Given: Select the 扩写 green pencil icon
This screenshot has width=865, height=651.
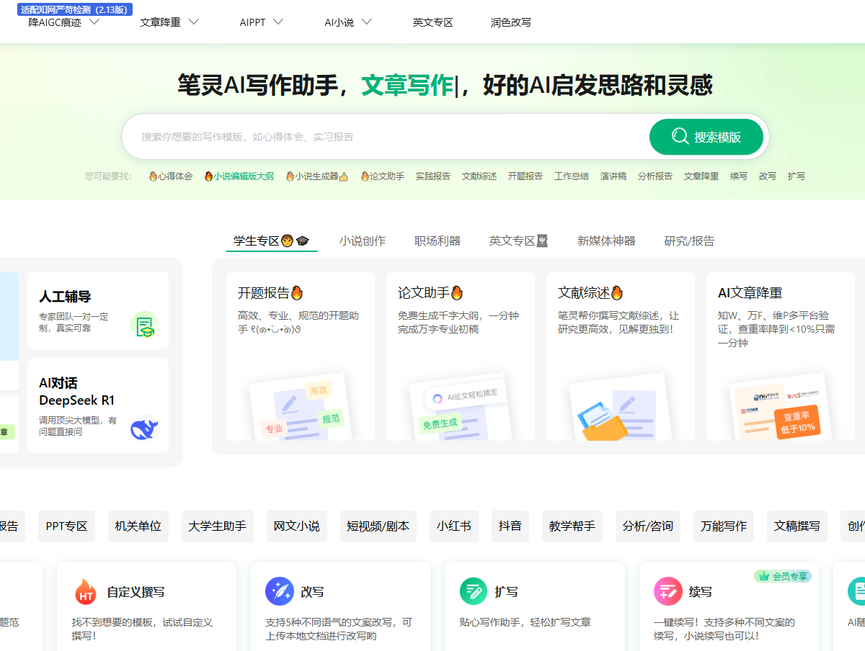Looking at the screenshot, I should click(x=474, y=591).
